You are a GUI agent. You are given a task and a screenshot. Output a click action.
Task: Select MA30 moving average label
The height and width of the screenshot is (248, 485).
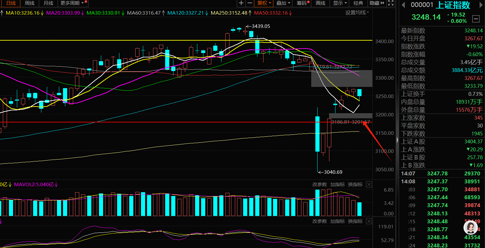pos(105,13)
